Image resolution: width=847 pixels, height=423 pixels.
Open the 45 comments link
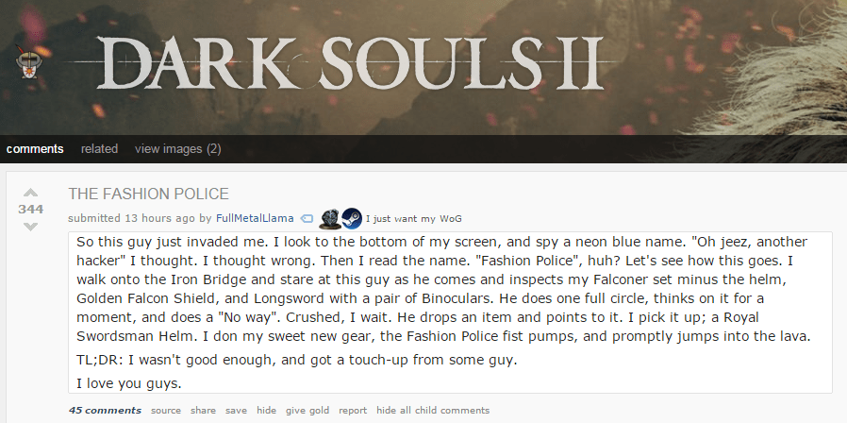click(105, 411)
